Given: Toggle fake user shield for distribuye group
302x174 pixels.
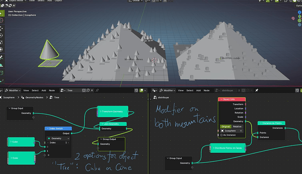Looking at the screenshot, I should (x=243, y=90).
